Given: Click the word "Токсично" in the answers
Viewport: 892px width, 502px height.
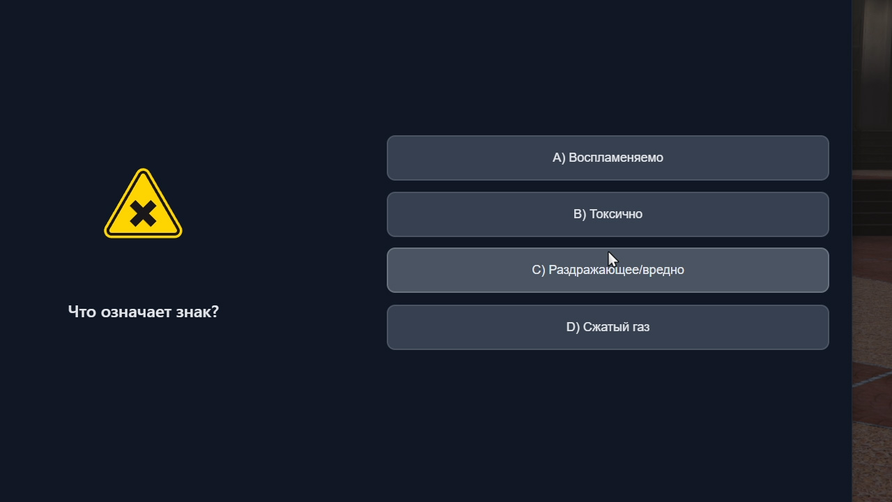Looking at the screenshot, I should pos(616,214).
